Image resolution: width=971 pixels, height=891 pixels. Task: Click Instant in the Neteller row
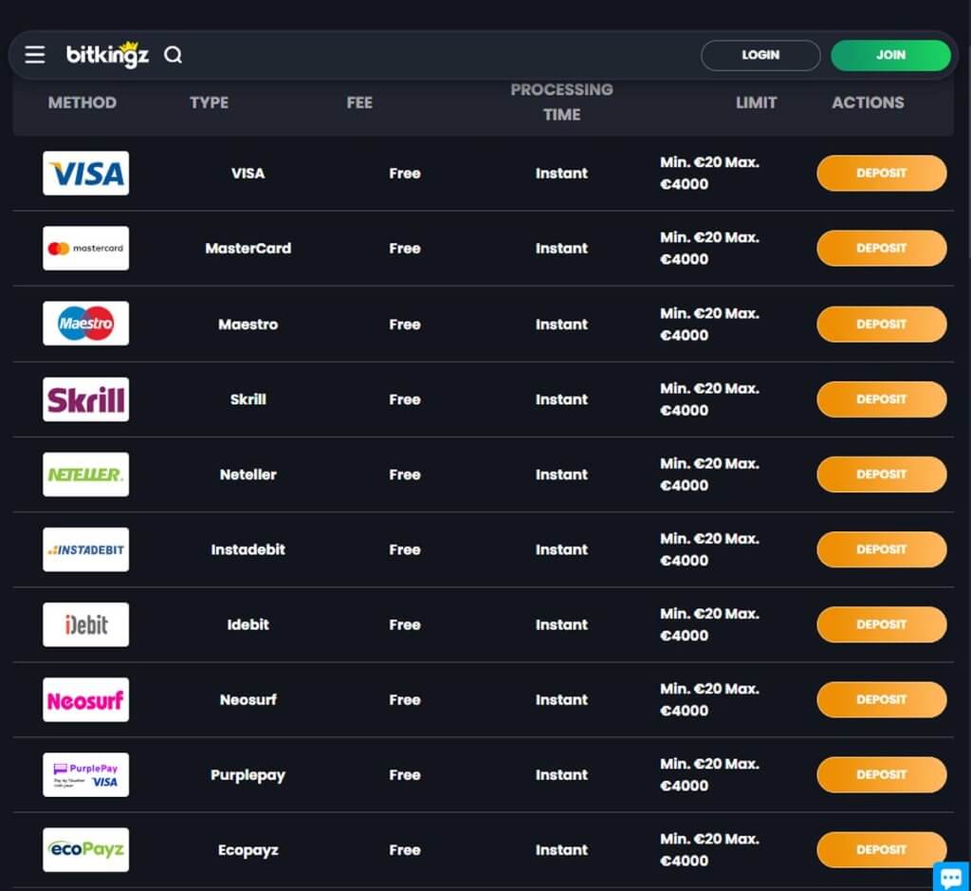pyautogui.click(x=561, y=474)
